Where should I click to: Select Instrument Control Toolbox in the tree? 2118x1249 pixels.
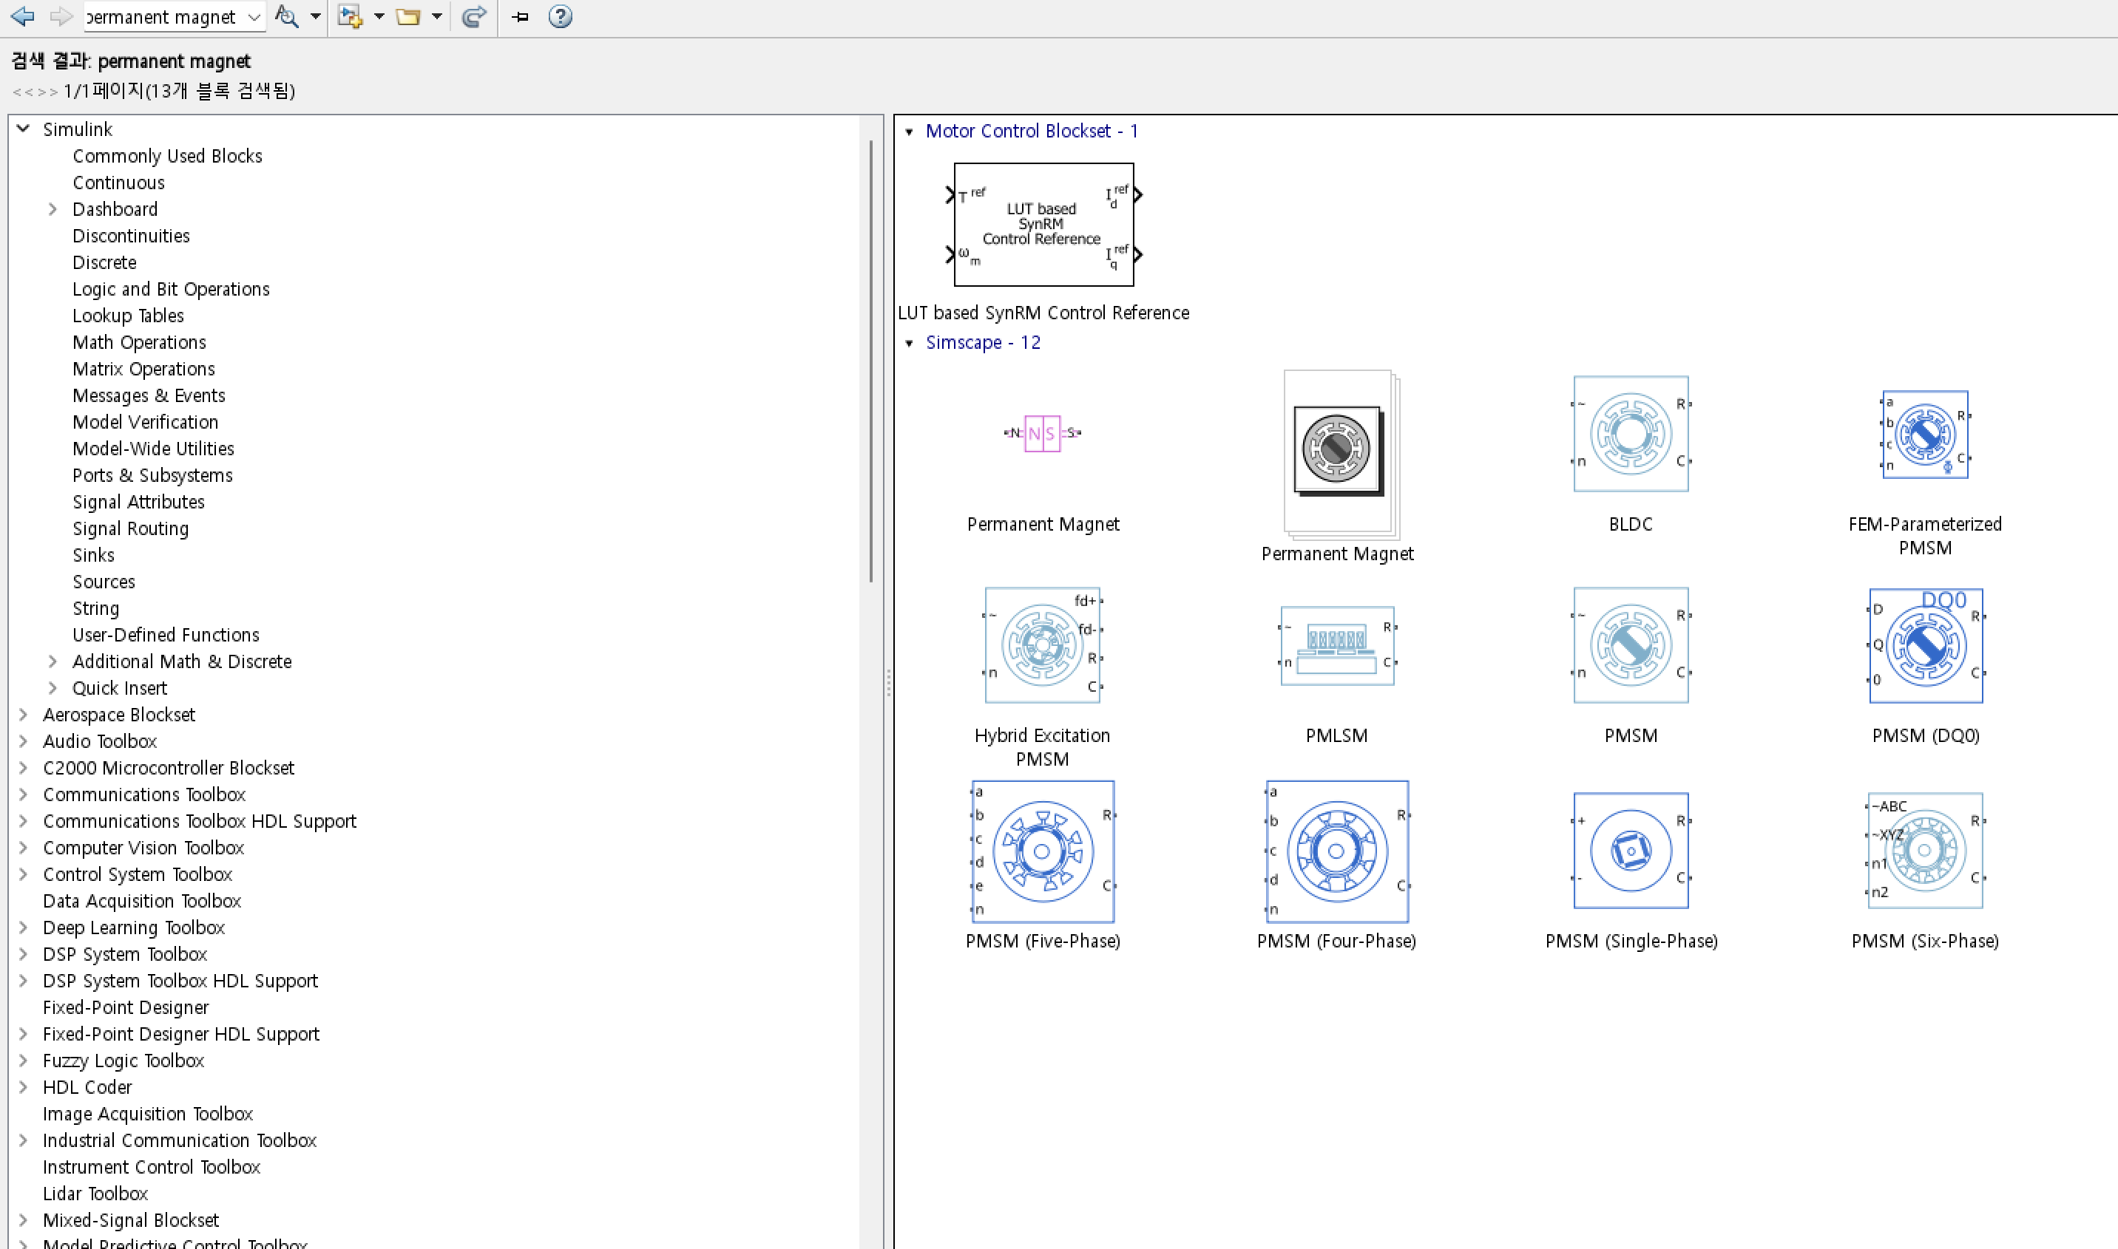[152, 1168]
